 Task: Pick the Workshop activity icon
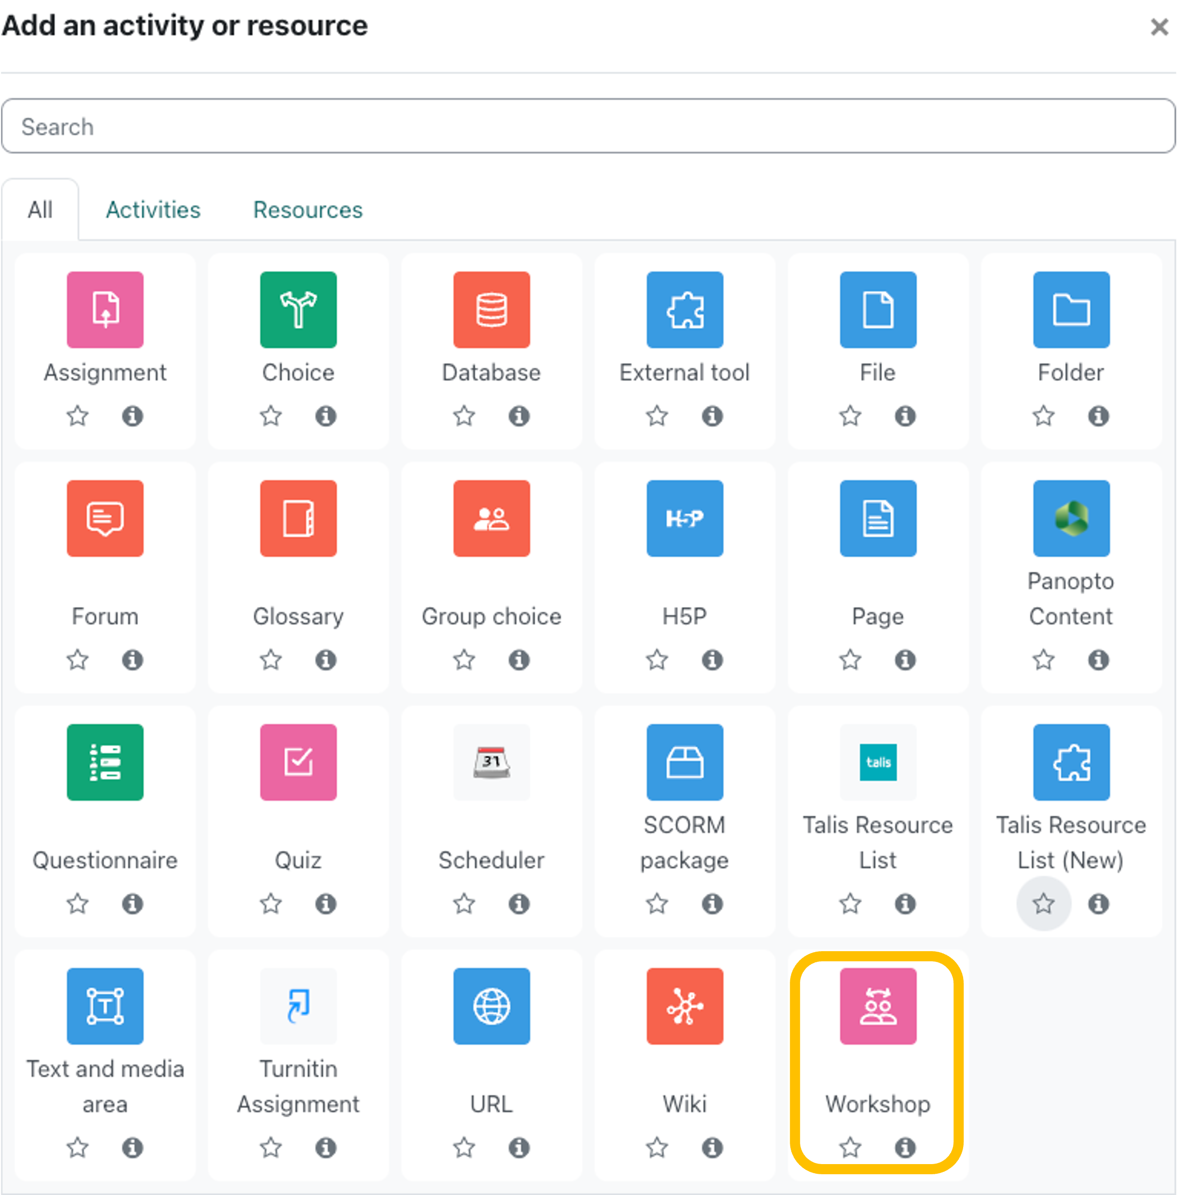[877, 1006]
